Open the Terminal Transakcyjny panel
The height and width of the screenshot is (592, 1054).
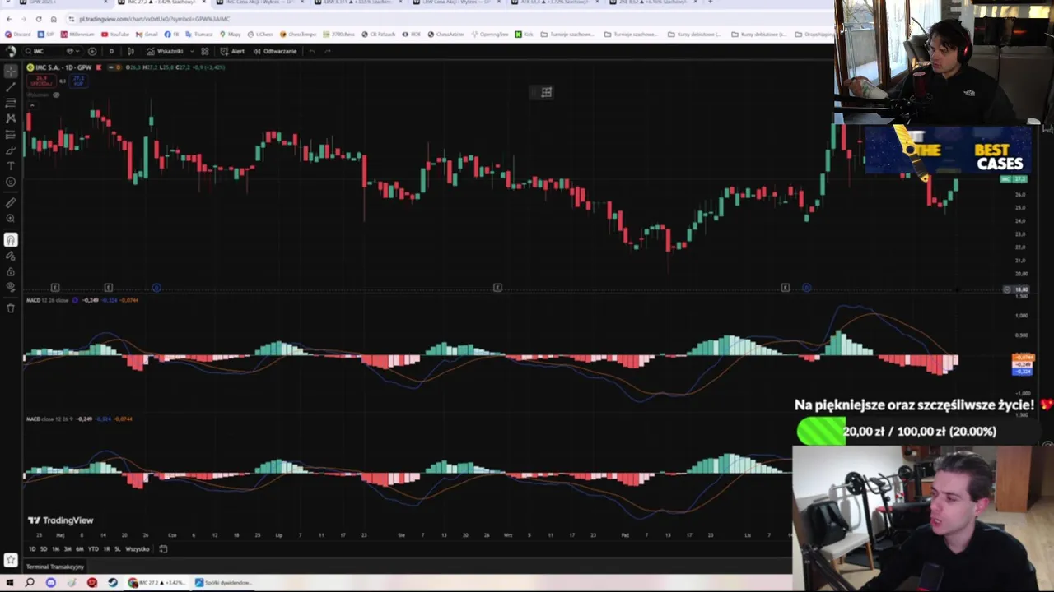coord(55,567)
